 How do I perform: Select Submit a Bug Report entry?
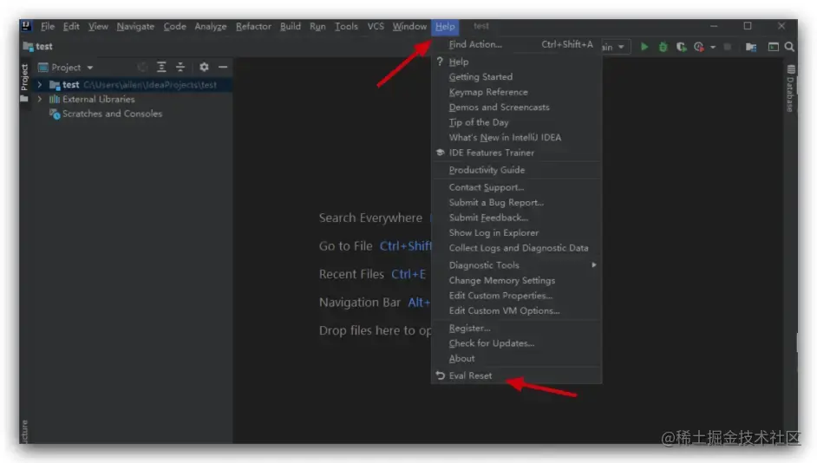click(516, 202)
